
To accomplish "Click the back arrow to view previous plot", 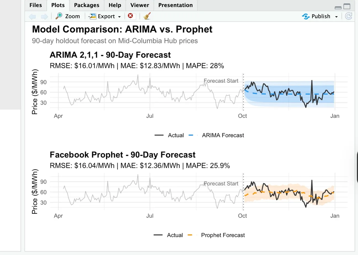I will click(32, 16).
